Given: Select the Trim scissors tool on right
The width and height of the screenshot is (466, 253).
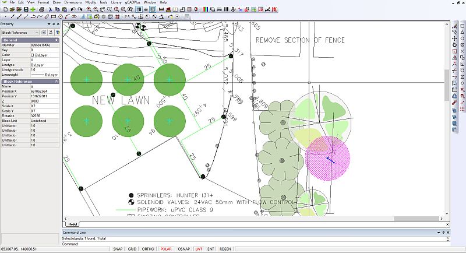Looking at the screenshot, I should point(454,71).
